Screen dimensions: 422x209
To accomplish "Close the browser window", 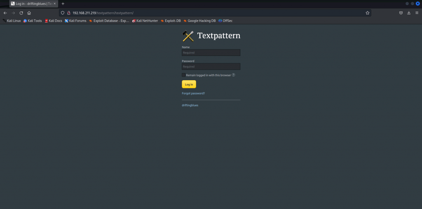I will pos(418,3).
